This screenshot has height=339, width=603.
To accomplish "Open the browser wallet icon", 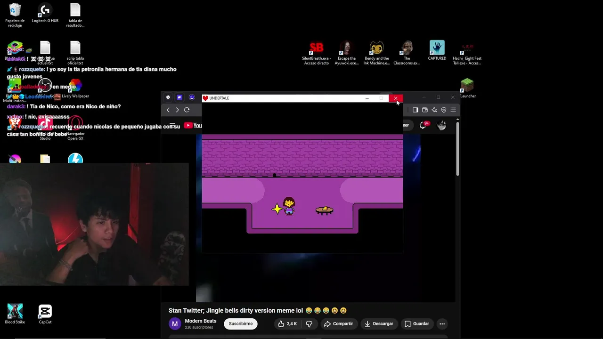I will (424, 110).
